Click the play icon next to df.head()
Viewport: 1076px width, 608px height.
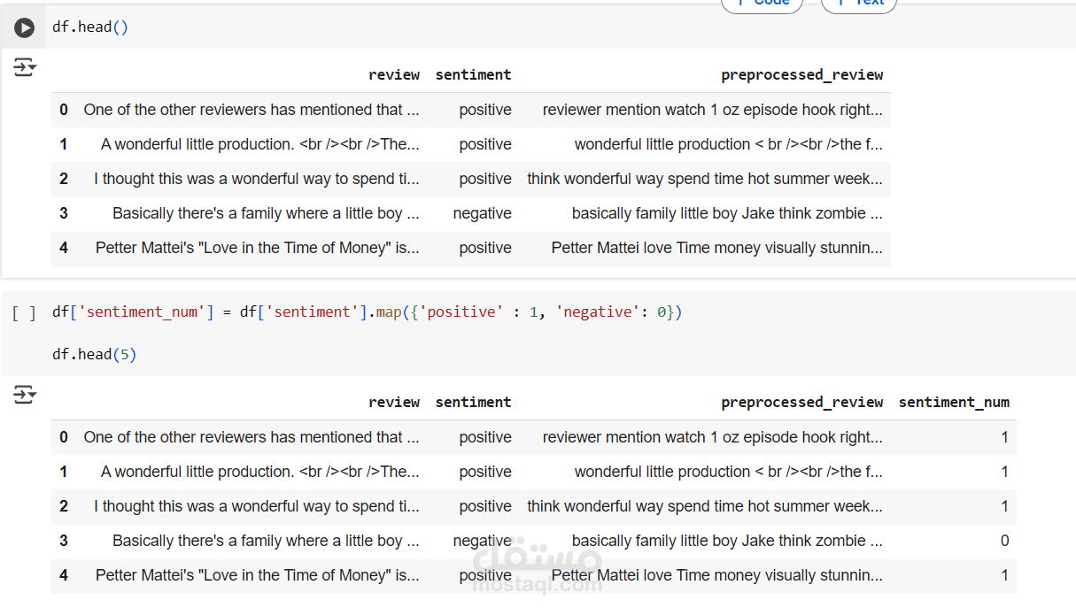(24, 27)
